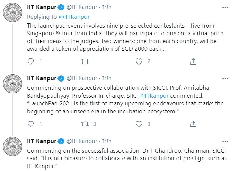This screenshot has height=172, width=232.
Task: Like the launchpad event tweet
Action: tap(139, 61)
